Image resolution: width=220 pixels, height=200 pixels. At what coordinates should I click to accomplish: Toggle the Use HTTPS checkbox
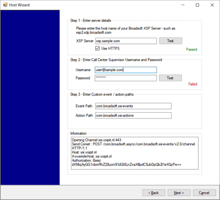click(x=97, y=48)
